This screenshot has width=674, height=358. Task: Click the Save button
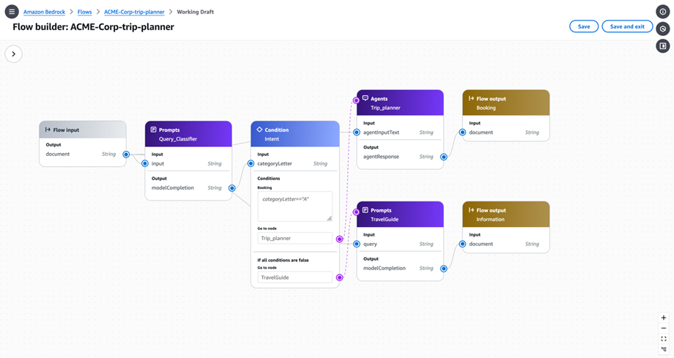pos(584,26)
